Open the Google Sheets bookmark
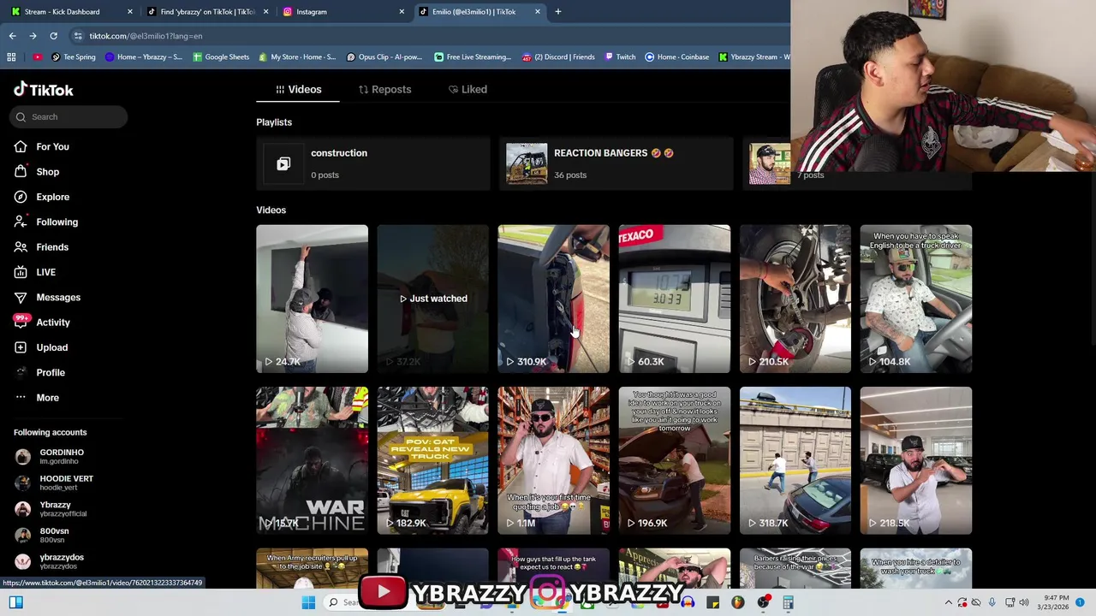 [x=221, y=57]
